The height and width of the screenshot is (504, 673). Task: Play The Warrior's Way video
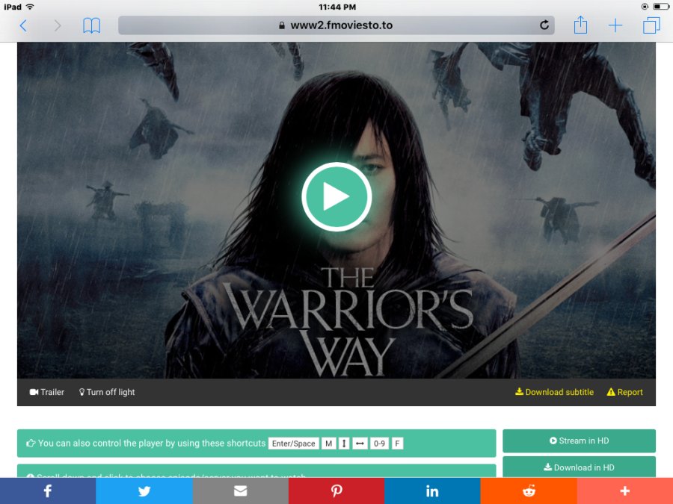[x=336, y=197]
